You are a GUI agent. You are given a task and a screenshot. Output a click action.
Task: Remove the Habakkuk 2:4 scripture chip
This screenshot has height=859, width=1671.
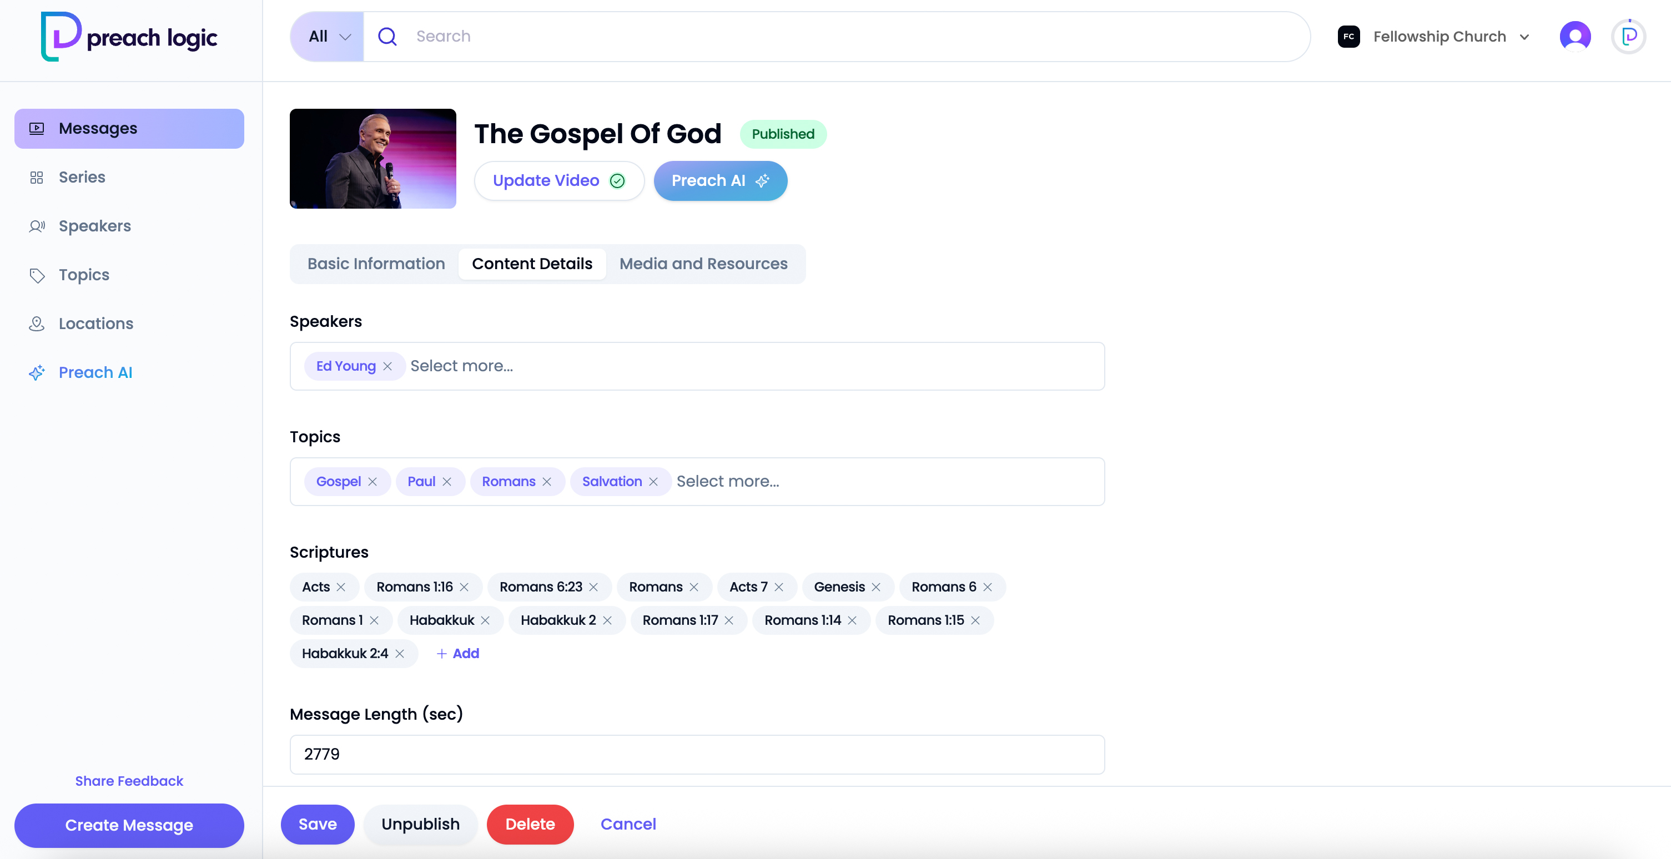coord(400,654)
